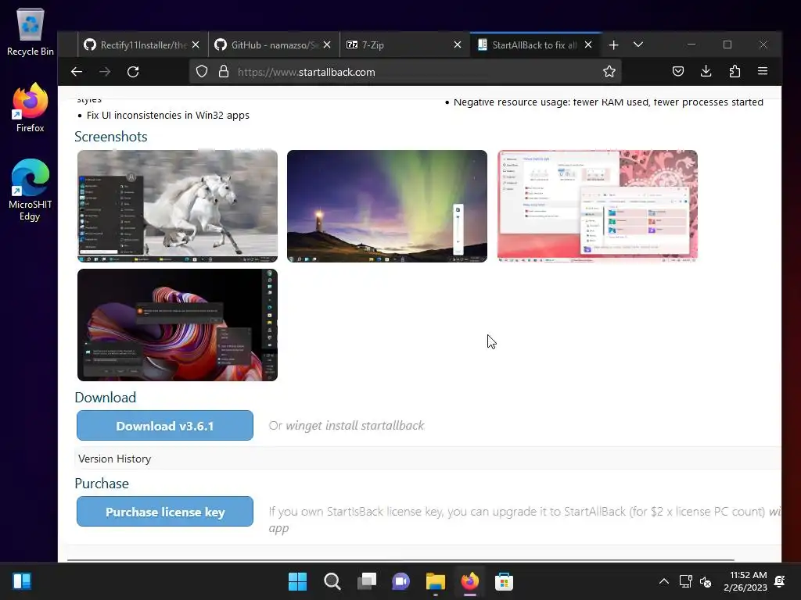This screenshot has width=801, height=600.
Task: Open the pink themed screenshot thumbnail
Action: click(597, 206)
